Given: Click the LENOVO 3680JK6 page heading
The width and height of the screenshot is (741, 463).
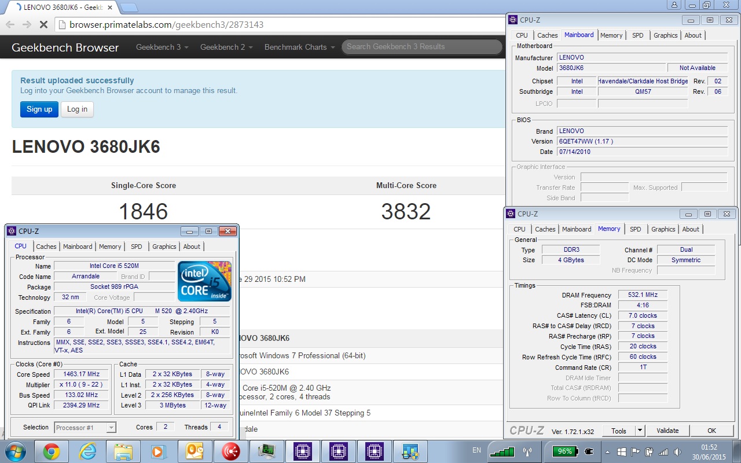Looking at the screenshot, I should click(86, 147).
